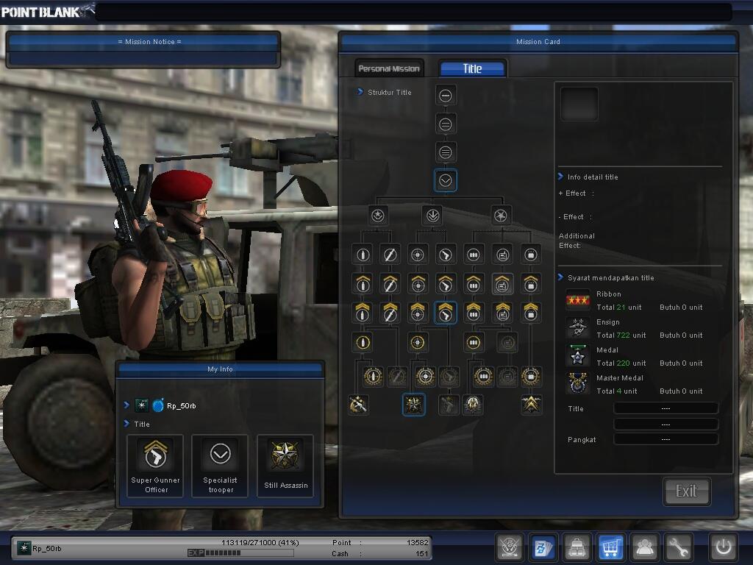The width and height of the screenshot is (753, 565).
Task: Click the Rp_50rb name in My Info
Action: pos(182,406)
